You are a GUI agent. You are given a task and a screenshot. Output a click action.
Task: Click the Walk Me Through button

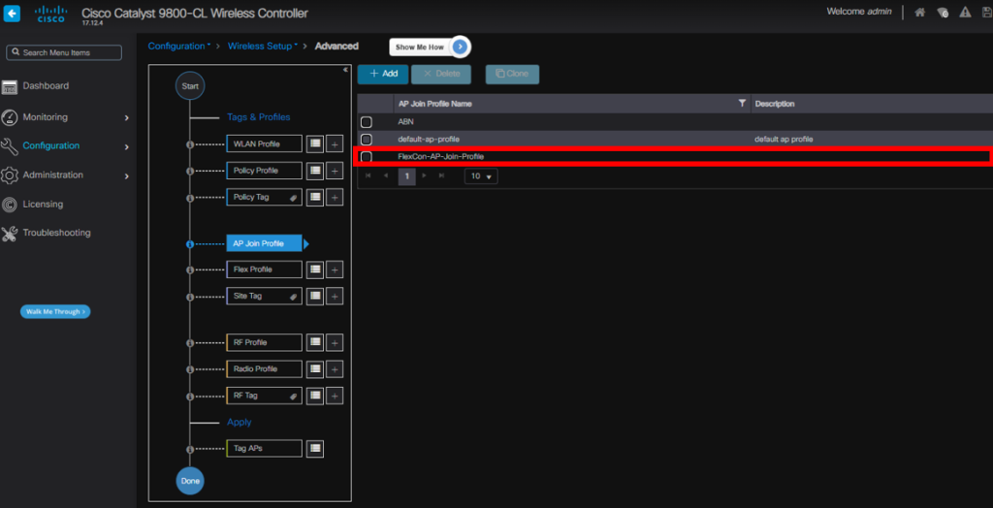pos(55,311)
